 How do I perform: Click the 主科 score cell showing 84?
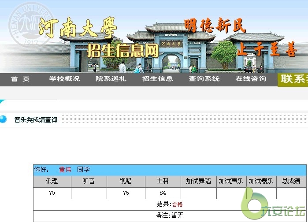(163, 193)
